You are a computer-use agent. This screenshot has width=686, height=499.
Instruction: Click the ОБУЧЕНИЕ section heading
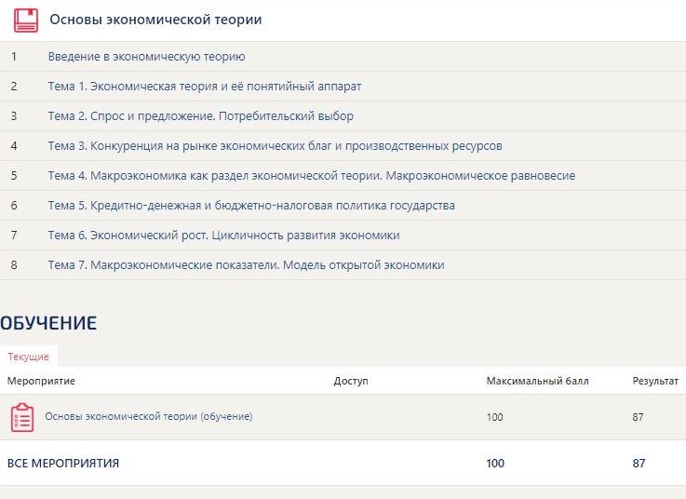point(48,323)
